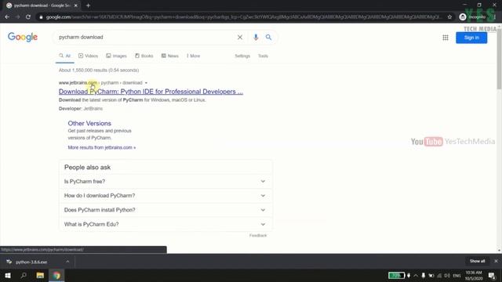
Task: Open File Explorer from the taskbar
Action: click(x=40, y=275)
